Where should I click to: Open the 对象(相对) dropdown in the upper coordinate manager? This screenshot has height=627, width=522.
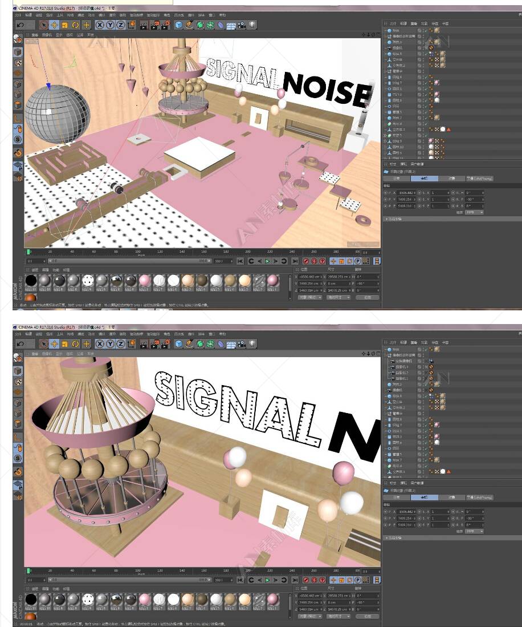click(x=309, y=297)
